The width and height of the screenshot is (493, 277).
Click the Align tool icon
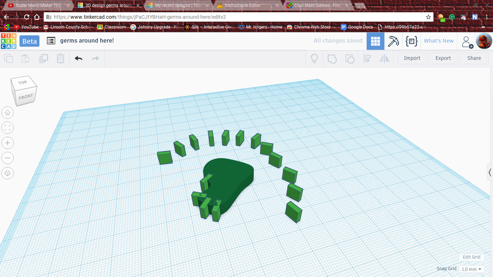(367, 58)
